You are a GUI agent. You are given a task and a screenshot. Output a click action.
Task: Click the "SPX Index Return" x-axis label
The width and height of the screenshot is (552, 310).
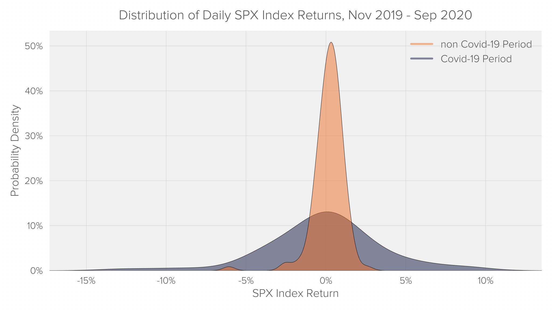(295, 294)
